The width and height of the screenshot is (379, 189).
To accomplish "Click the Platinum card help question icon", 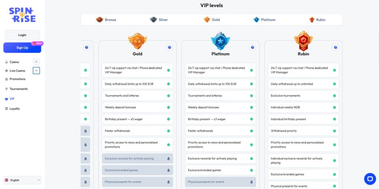I will pos(252,47).
